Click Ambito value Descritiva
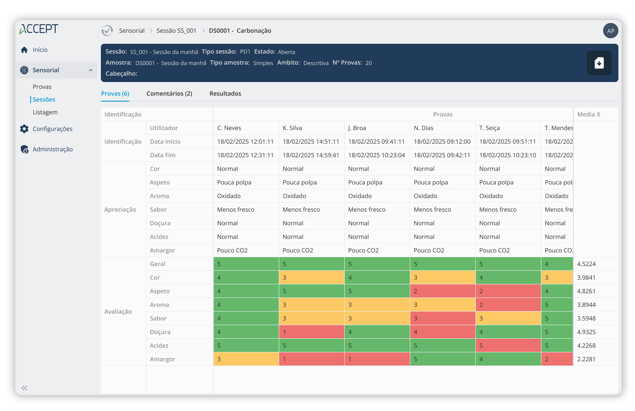 point(316,63)
